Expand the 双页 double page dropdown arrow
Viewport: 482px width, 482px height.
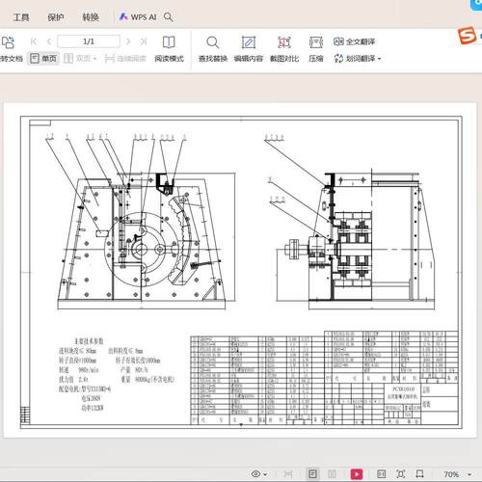tap(95, 59)
